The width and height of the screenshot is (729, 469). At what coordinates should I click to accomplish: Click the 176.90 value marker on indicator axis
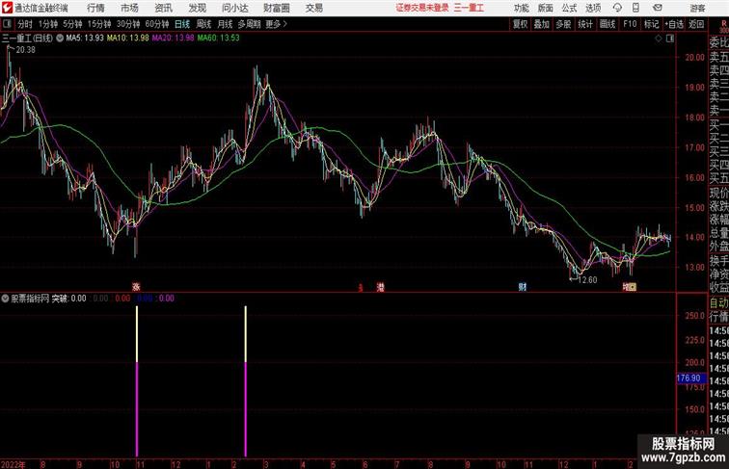(x=690, y=378)
